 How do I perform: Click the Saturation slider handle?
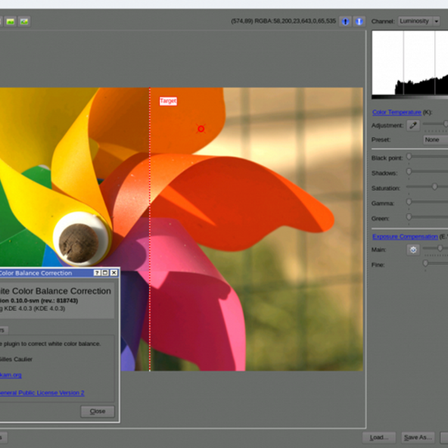[435, 186]
